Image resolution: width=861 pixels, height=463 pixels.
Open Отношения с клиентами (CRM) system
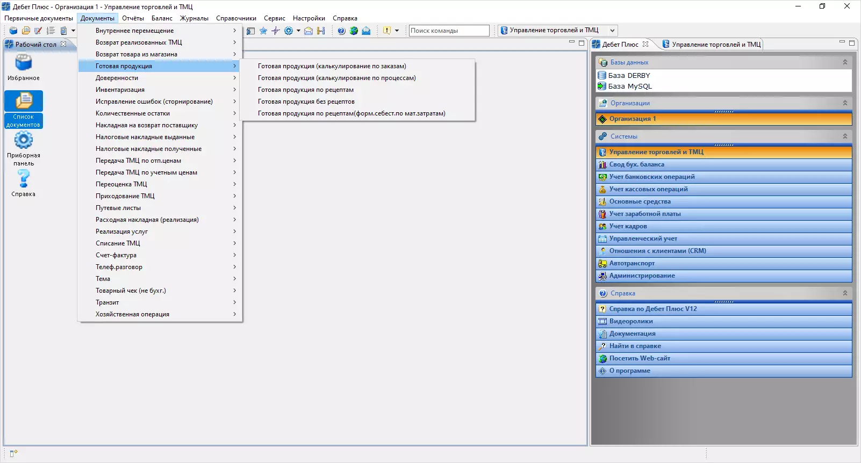pyautogui.click(x=724, y=251)
